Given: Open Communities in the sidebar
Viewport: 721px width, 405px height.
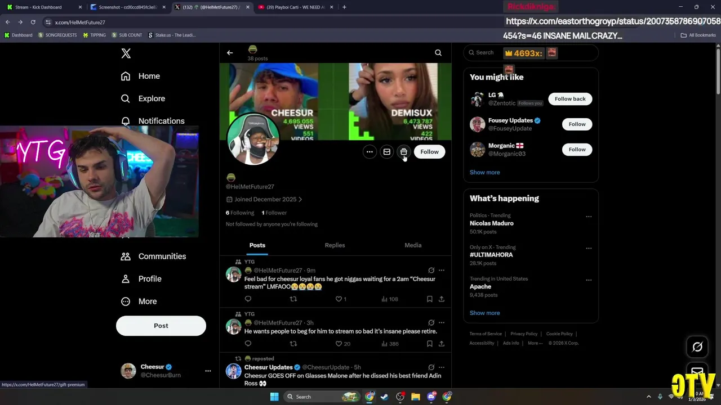Looking at the screenshot, I should click(x=153, y=256).
